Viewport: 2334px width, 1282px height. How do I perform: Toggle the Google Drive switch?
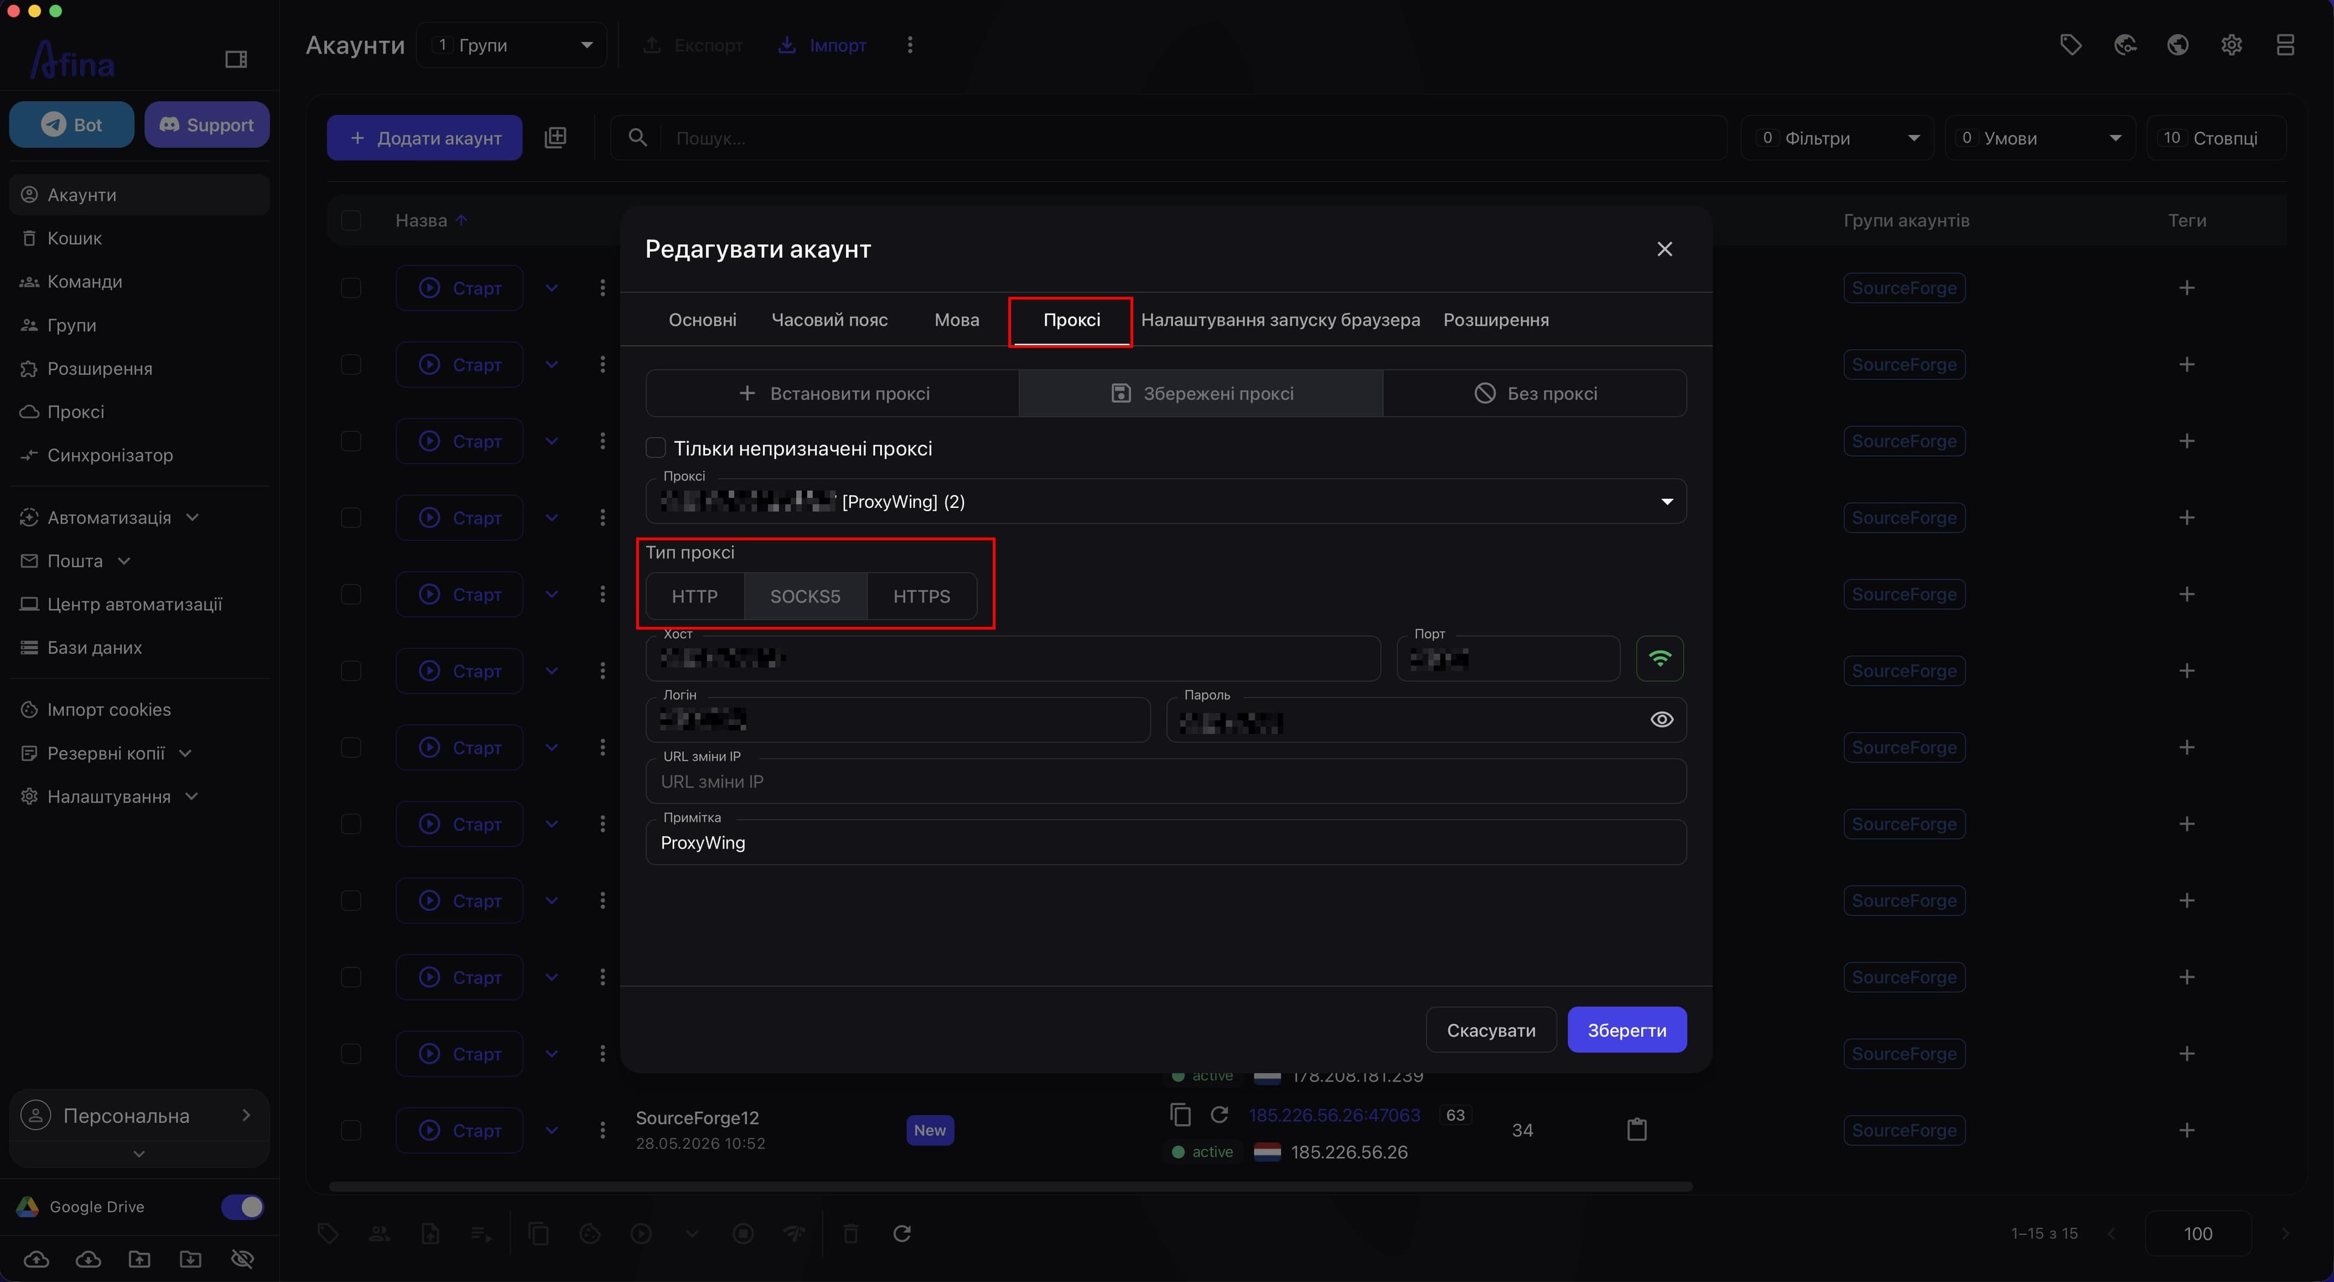click(x=242, y=1207)
